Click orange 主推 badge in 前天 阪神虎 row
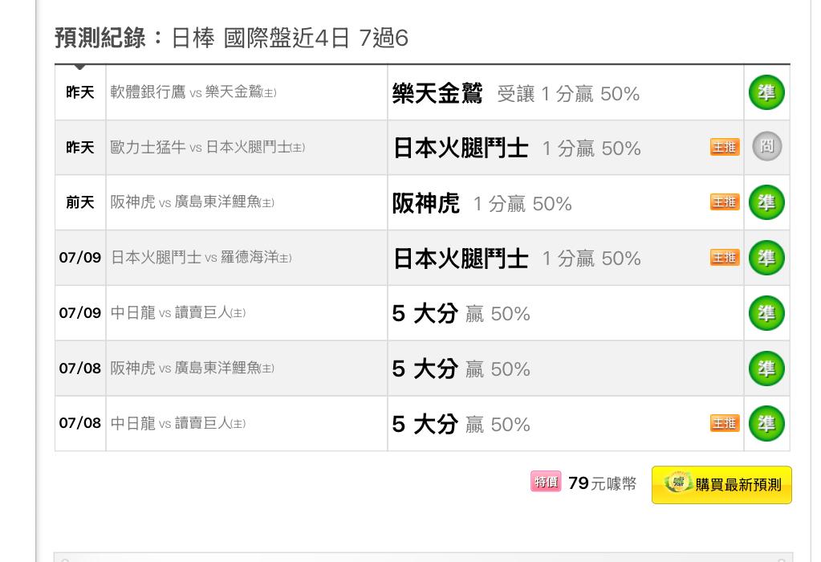 pos(725,202)
